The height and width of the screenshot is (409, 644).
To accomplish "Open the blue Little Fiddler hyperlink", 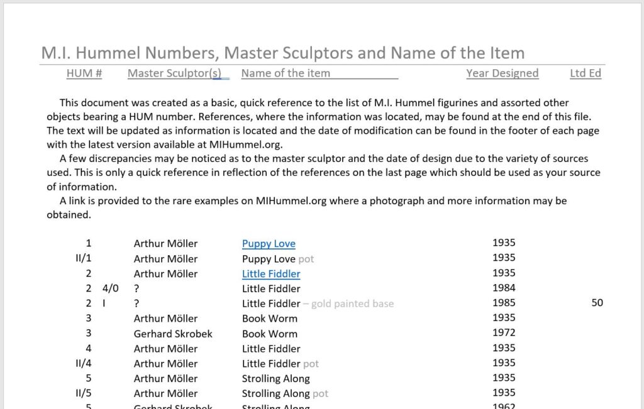I will 271,274.
